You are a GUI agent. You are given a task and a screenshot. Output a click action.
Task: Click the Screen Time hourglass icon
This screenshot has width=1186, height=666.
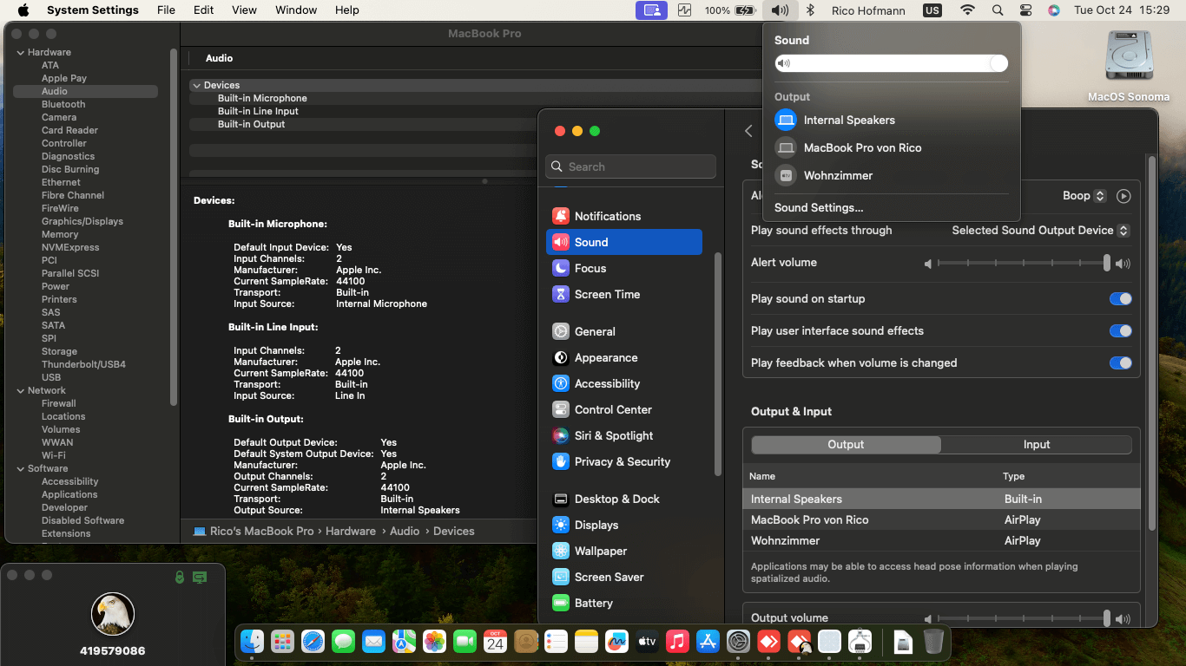560,294
